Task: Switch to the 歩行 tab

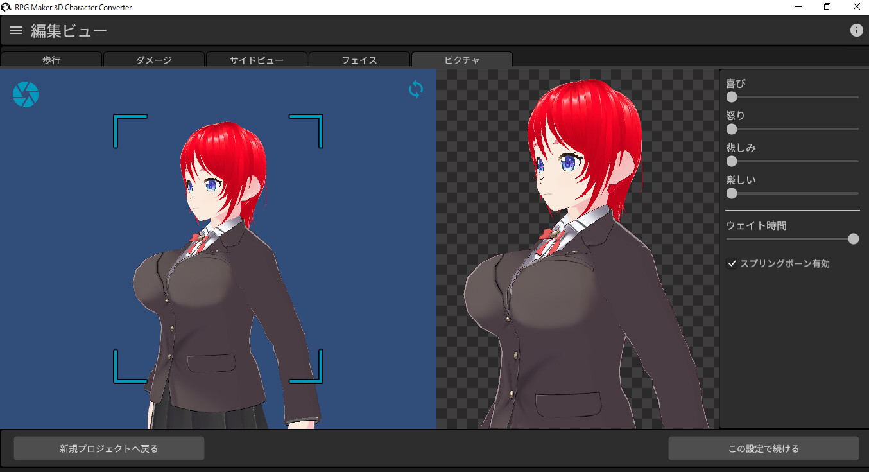Action: tap(51, 59)
